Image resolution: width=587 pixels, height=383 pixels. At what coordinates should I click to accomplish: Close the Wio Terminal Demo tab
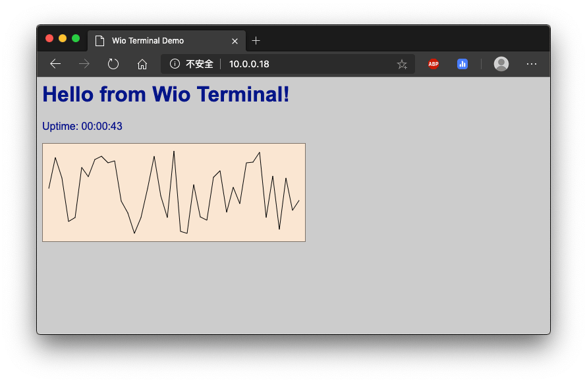235,42
